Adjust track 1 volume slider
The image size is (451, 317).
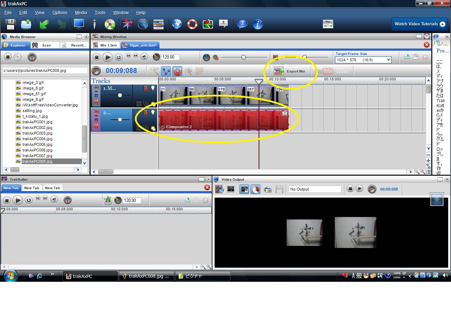click(x=120, y=95)
